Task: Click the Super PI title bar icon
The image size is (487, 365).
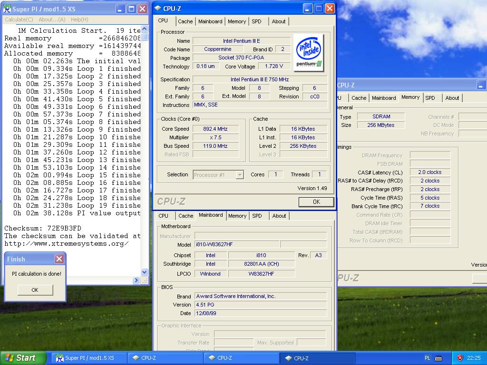Action: [7, 9]
